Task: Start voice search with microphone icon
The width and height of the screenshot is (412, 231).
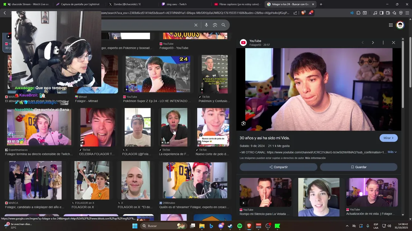Action: pos(206,25)
